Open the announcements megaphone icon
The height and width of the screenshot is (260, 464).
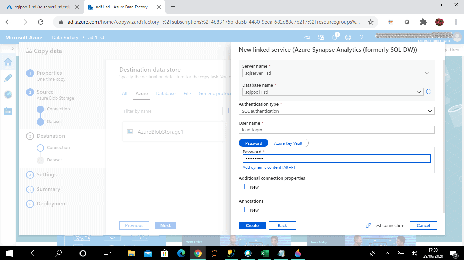307,37
